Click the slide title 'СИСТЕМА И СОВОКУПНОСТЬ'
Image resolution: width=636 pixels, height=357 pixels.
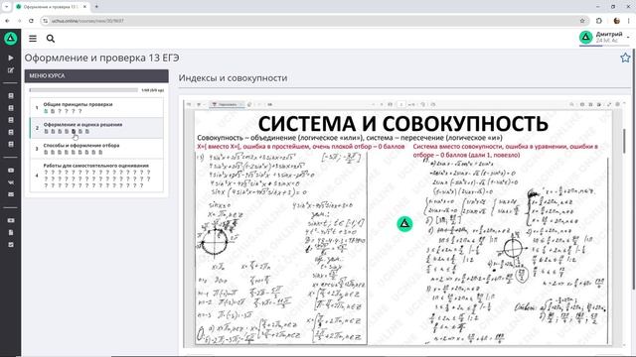click(403, 123)
